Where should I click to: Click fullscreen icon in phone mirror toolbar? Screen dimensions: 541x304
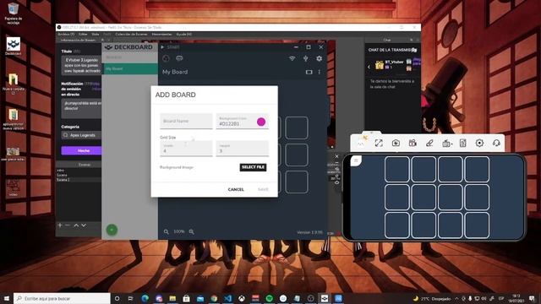379,143
